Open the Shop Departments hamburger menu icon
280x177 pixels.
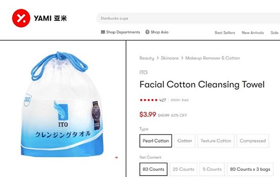103,32
